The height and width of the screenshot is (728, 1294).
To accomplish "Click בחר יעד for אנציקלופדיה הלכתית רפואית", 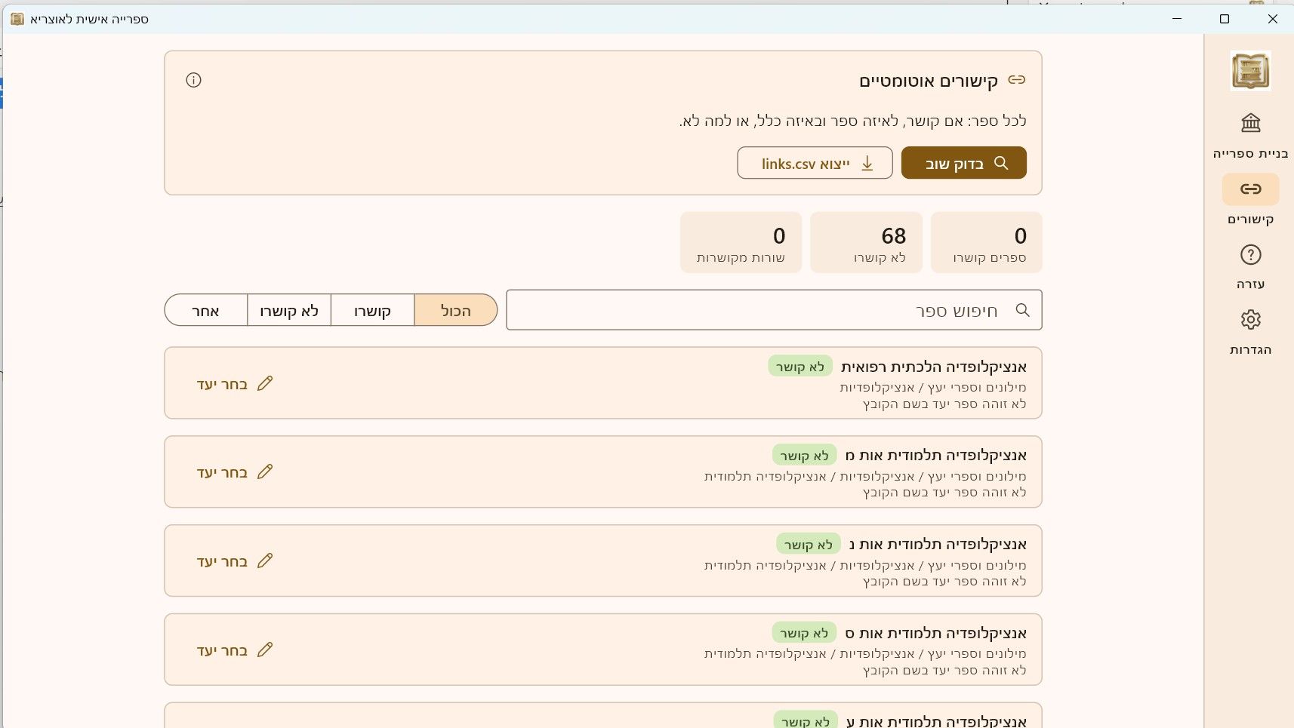I will point(234,384).
